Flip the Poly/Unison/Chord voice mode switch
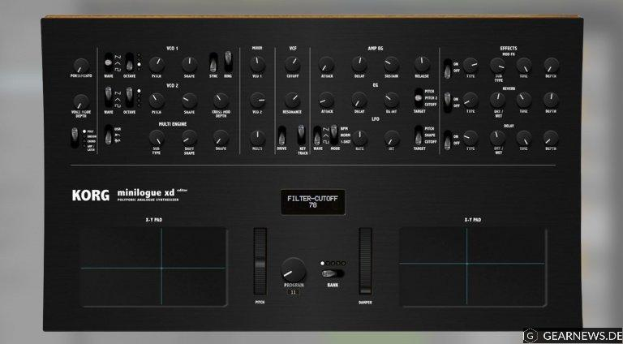 tap(75, 138)
